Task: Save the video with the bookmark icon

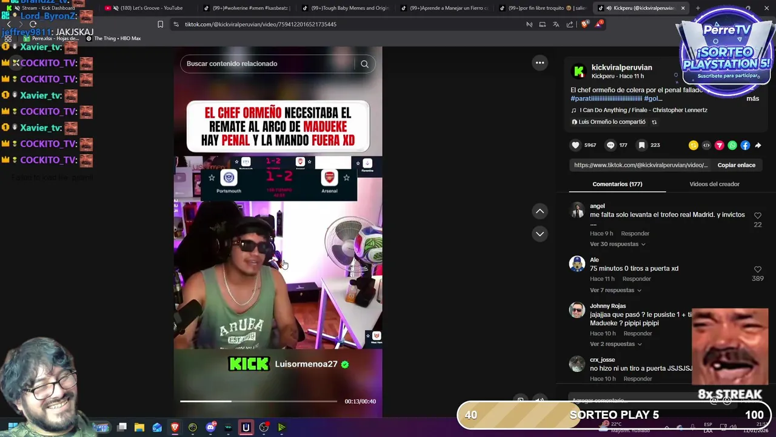Action: click(641, 145)
